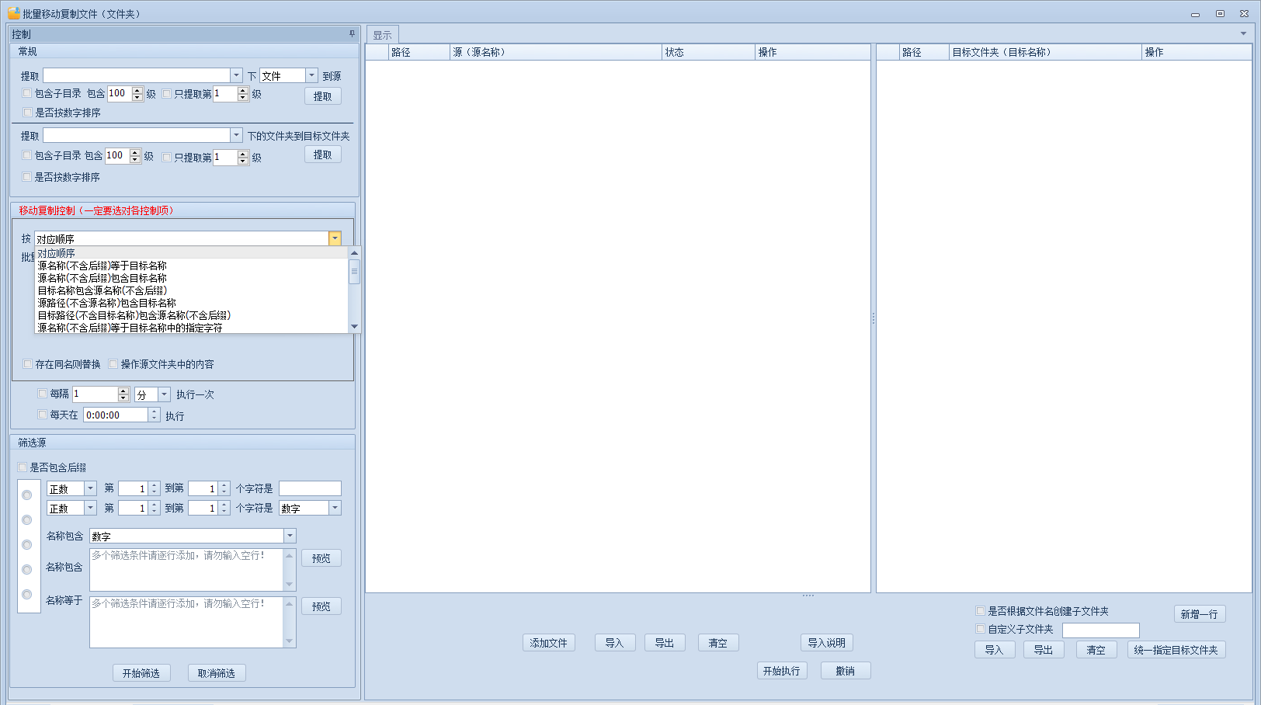Select 目标路径(不含目标名称)包含源名称(不含后缀) option

(191, 315)
